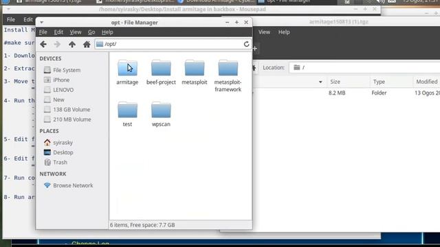Open Edit menu in Mousepad window

click(27, 20)
